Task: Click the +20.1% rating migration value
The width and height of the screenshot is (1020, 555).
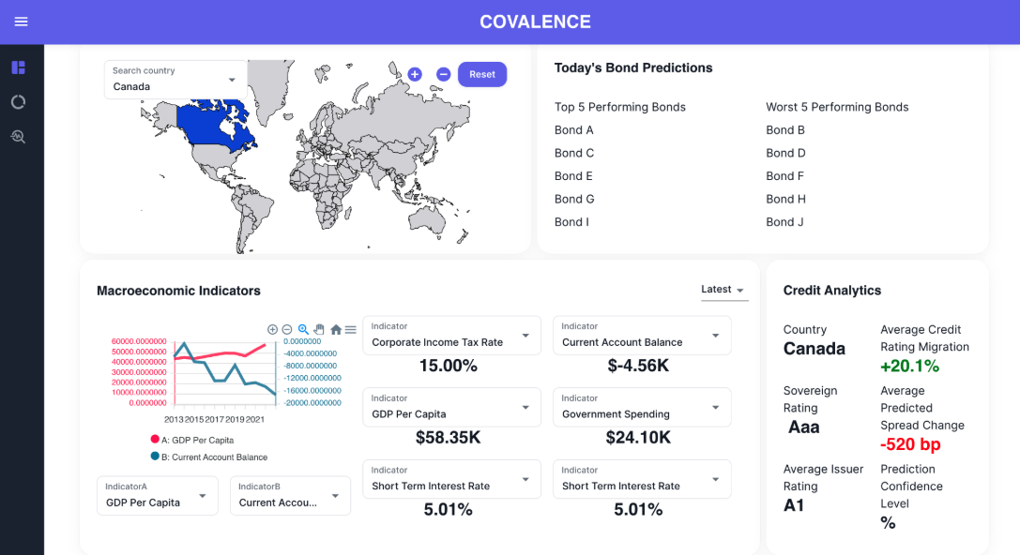Action: click(909, 366)
